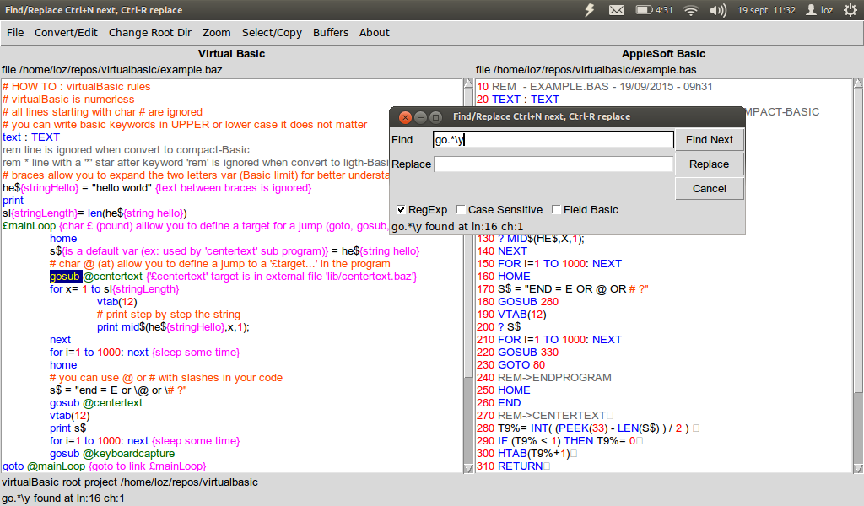Click the 'Virtual Basic' pane heading
The image size is (864, 506).
(x=231, y=54)
